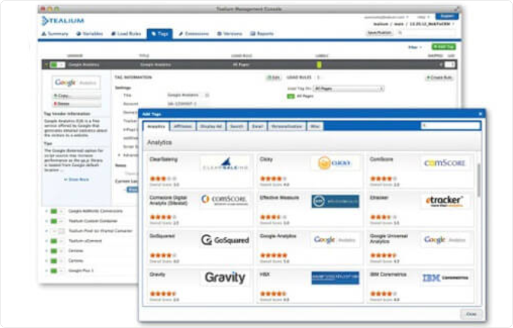The width and height of the screenshot is (513, 328).
Task: Click the IBM Coremetrics logo
Action: (445, 278)
